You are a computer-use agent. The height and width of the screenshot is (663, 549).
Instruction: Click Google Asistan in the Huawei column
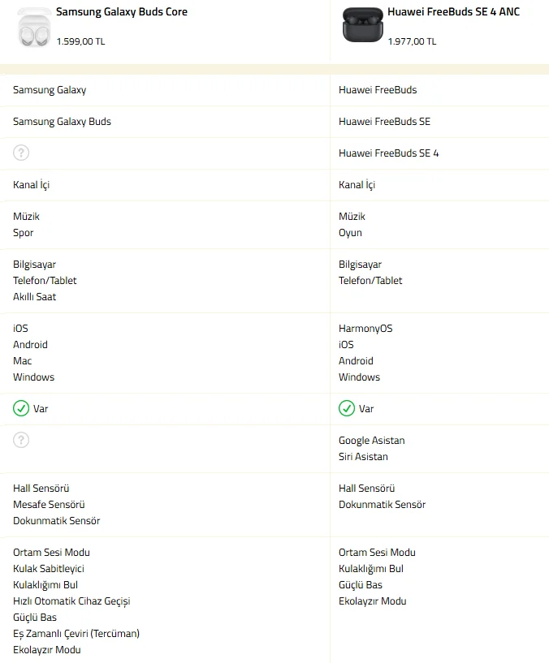point(371,441)
